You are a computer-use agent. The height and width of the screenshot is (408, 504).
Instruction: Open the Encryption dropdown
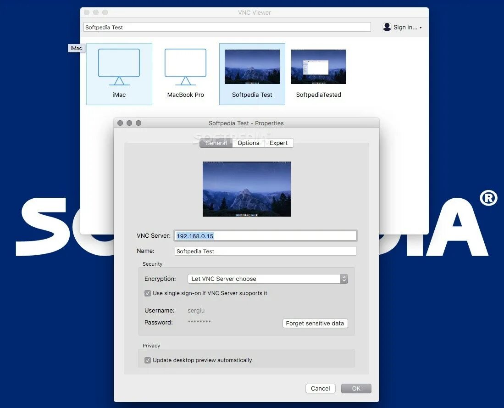pos(267,279)
